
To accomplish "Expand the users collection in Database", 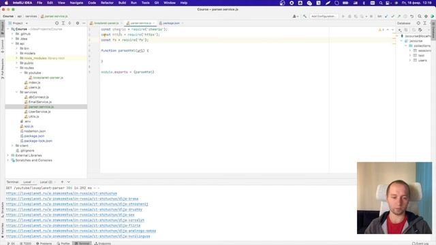I will click(x=410, y=61).
